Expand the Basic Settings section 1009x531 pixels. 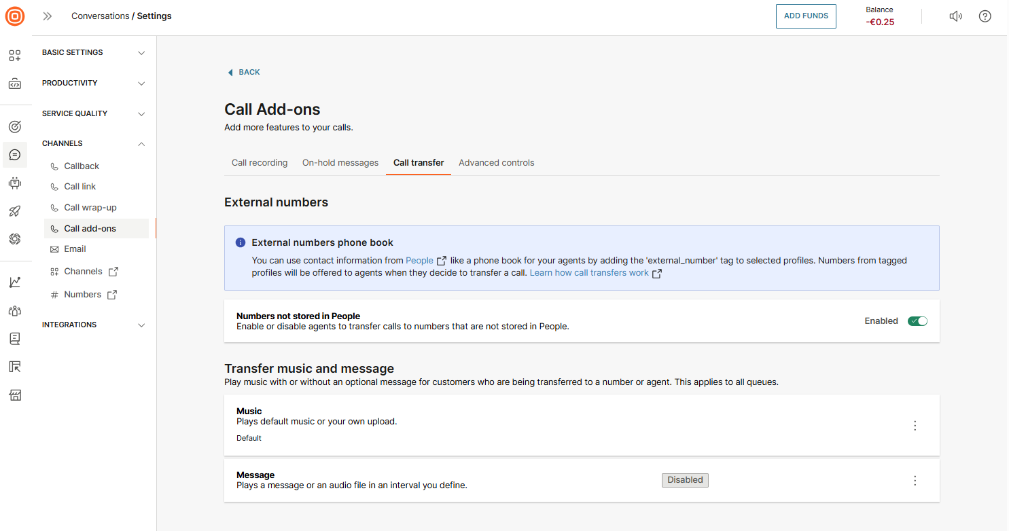(94, 53)
